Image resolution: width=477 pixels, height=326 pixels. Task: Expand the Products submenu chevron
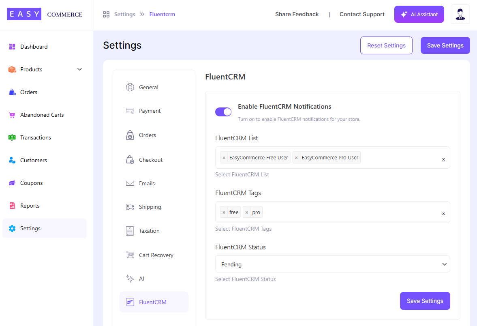tap(79, 69)
